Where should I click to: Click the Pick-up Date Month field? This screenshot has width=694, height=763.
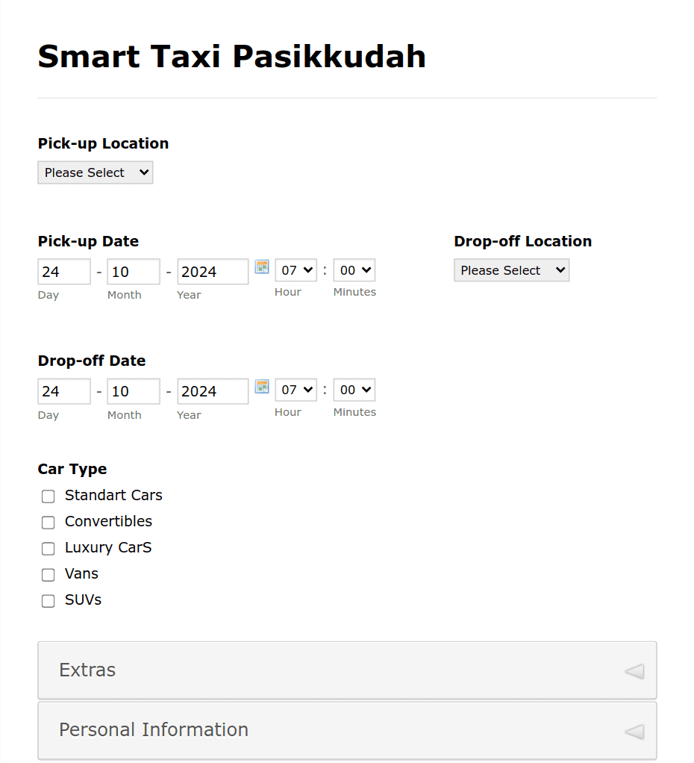[134, 272]
